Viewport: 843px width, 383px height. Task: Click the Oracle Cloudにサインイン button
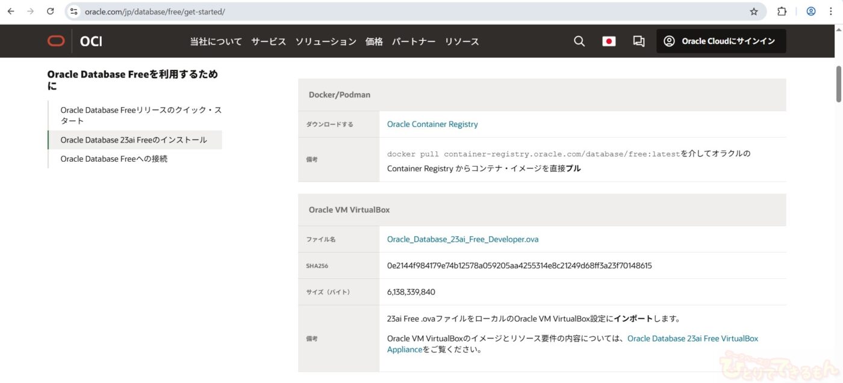pos(721,41)
